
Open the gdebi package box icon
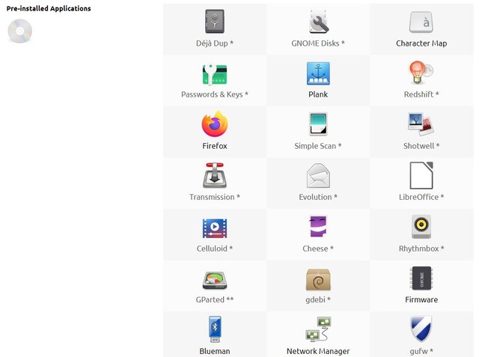point(318,279)
